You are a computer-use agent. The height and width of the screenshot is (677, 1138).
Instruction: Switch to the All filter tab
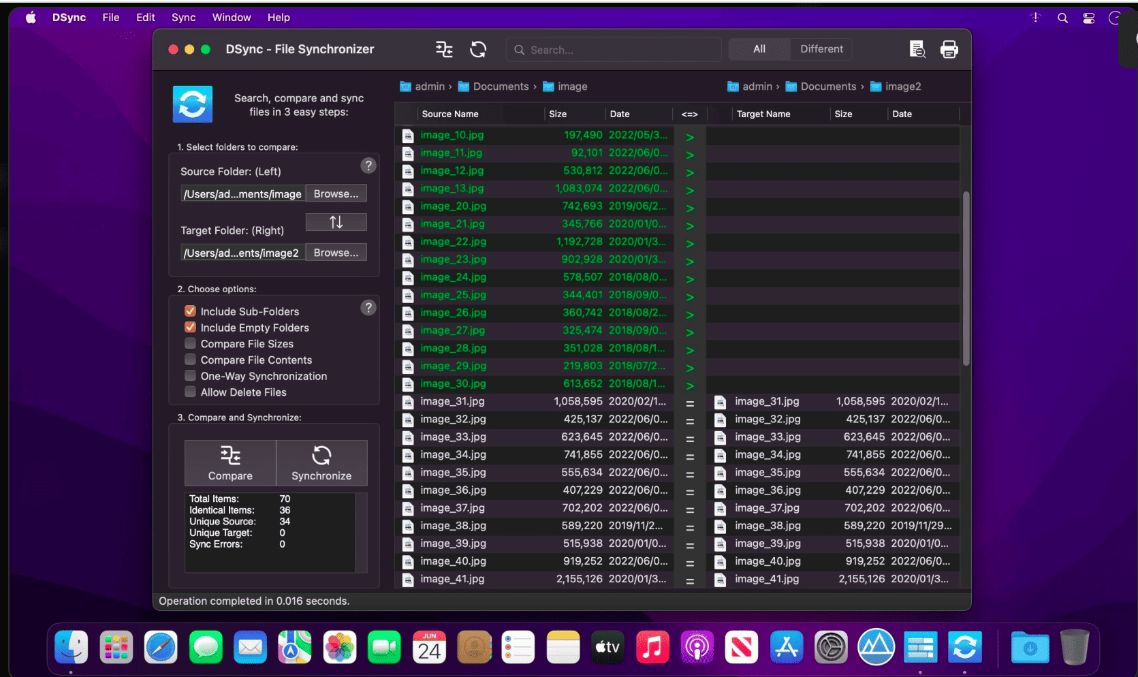[759, 49]
